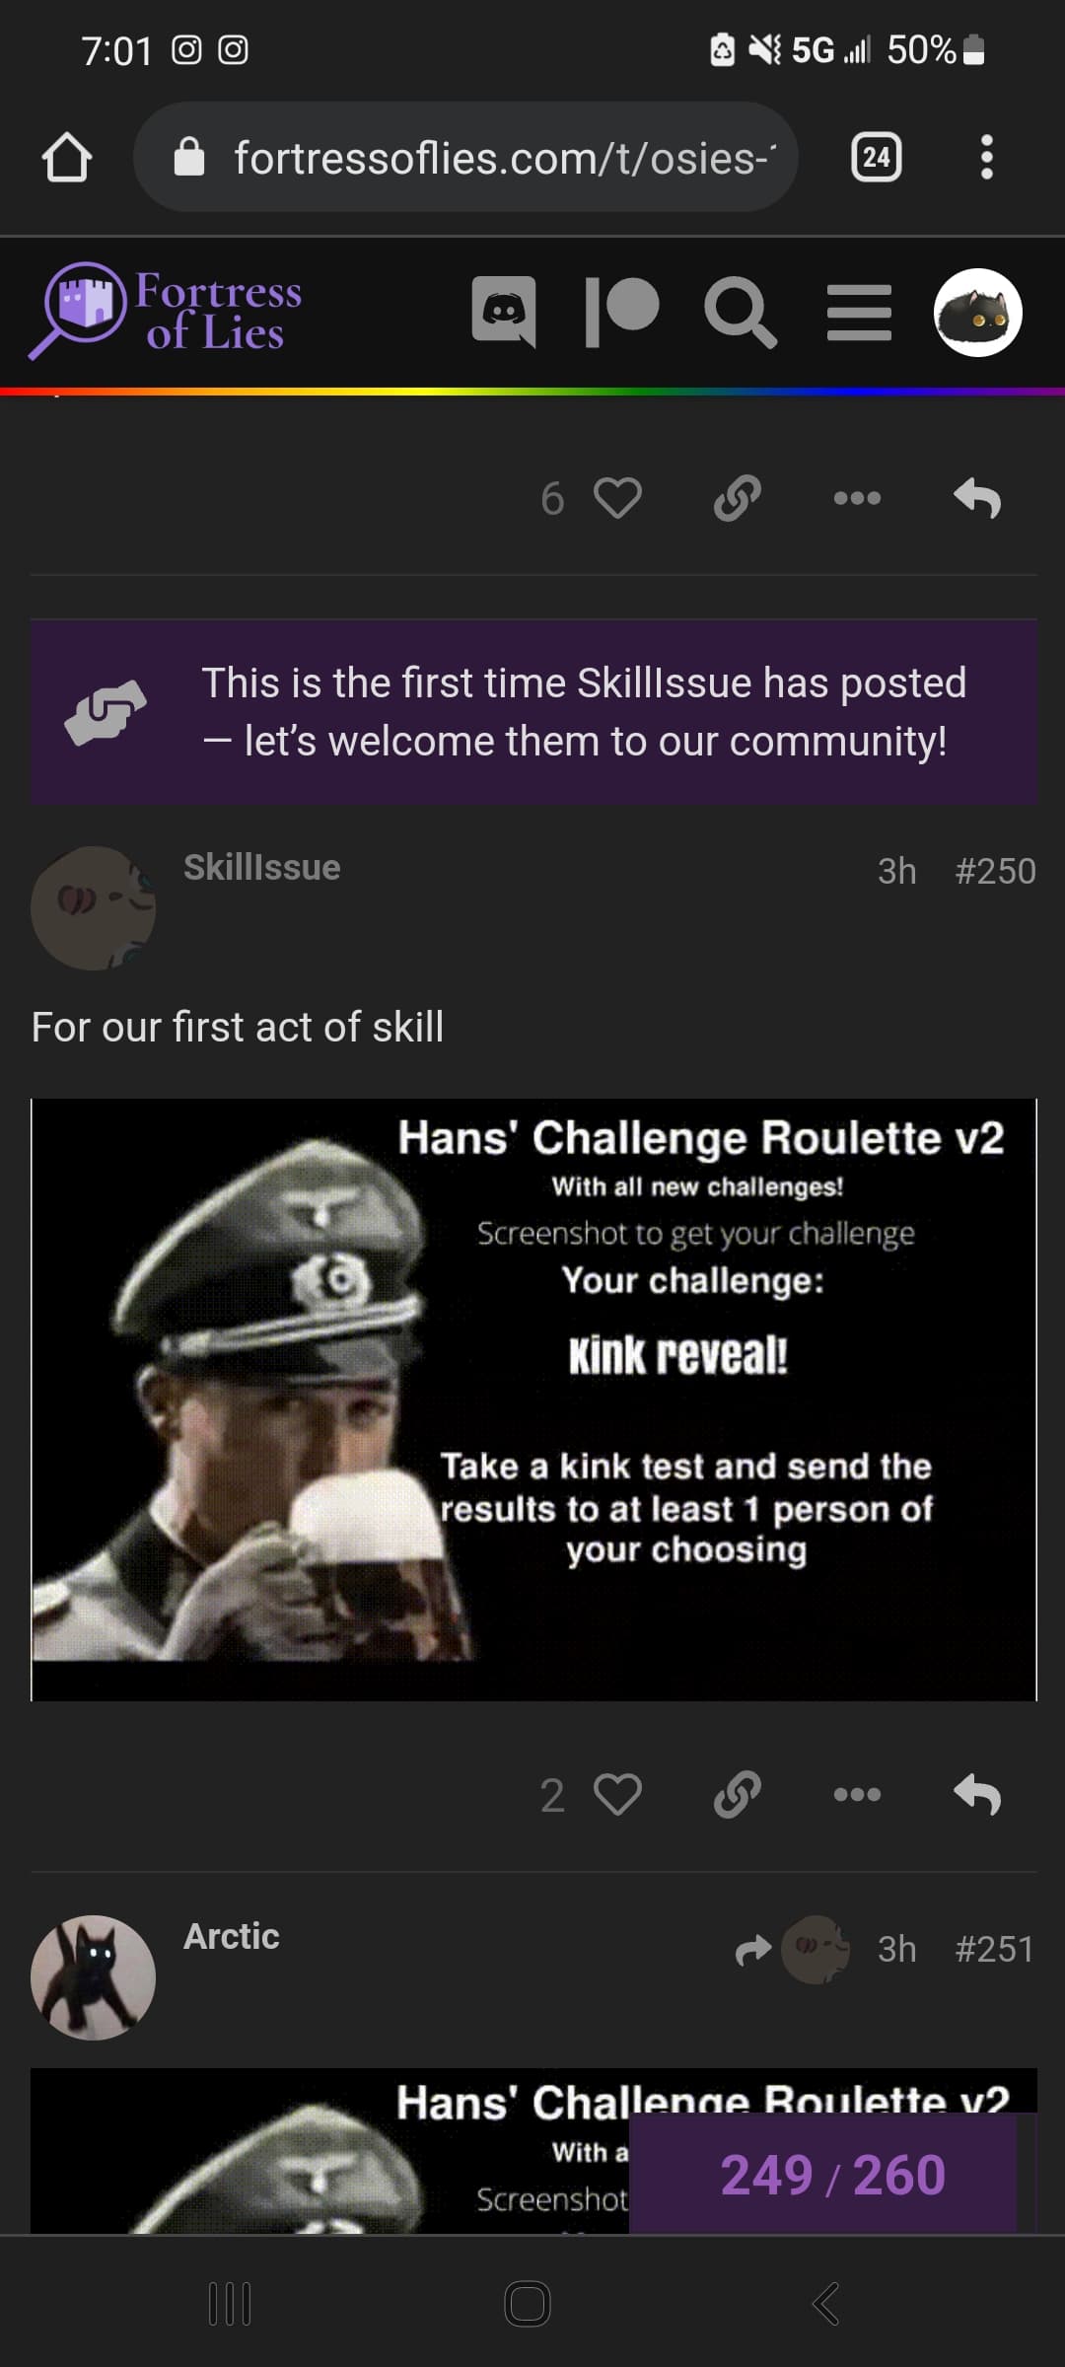This screenshot has height=2367, width=1065.
Task: Go to Fortress of Lies home logo
Action: [x=166, y=311]
